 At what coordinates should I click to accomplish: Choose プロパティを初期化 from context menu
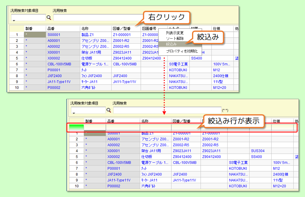(x=182, y=51)
